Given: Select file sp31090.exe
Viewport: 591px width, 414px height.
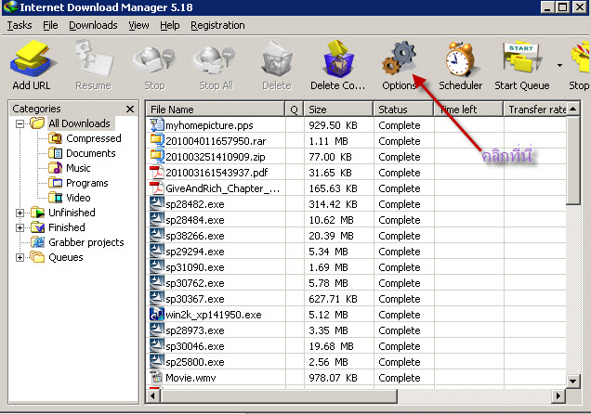Looking at the screenshot, I should (195, 267).
